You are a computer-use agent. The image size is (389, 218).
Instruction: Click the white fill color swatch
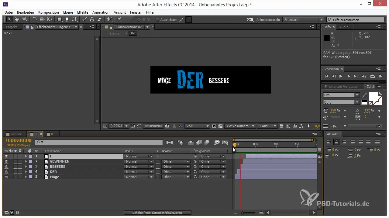click(373, 97)
